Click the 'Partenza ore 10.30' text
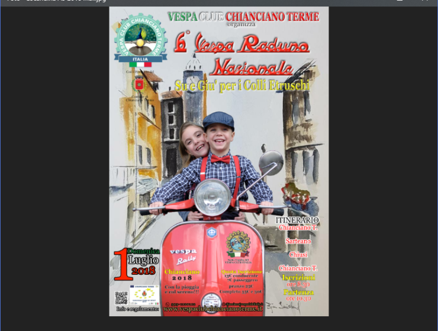The width and height of the screenshot is (438, 331). point(298,295)
